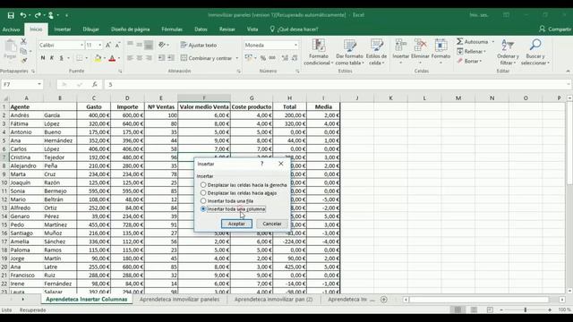
Task: Click the Save icon in quick access toolbar
Action: click(x=11, y=15)
